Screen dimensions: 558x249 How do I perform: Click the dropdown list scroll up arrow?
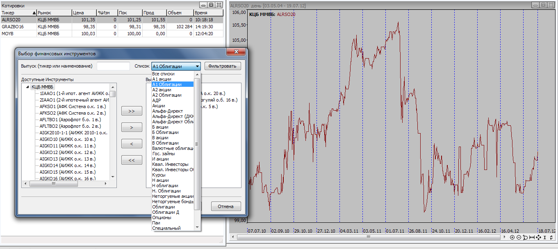click(x=197, y=75)
